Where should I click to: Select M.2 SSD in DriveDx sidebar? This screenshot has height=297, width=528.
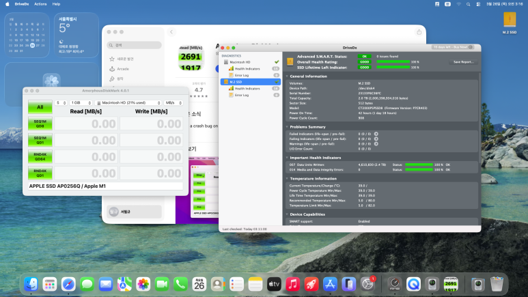[x=251, y=82]
